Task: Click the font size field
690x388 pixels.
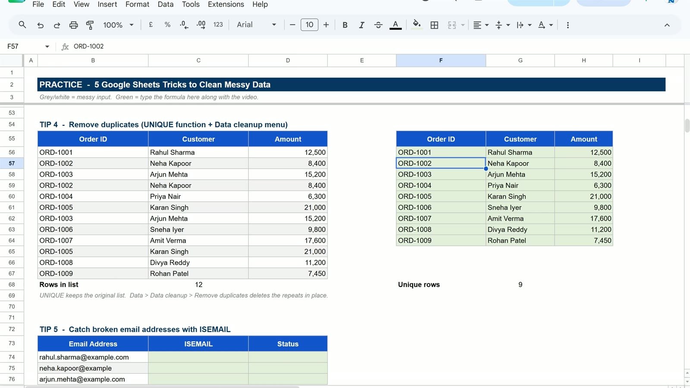Action: pos(309,25)
